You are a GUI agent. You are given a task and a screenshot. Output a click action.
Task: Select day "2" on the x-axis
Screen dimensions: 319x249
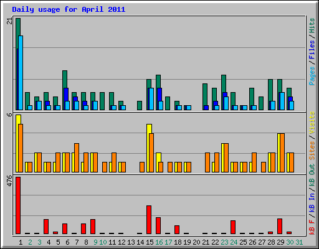[30, 242]
